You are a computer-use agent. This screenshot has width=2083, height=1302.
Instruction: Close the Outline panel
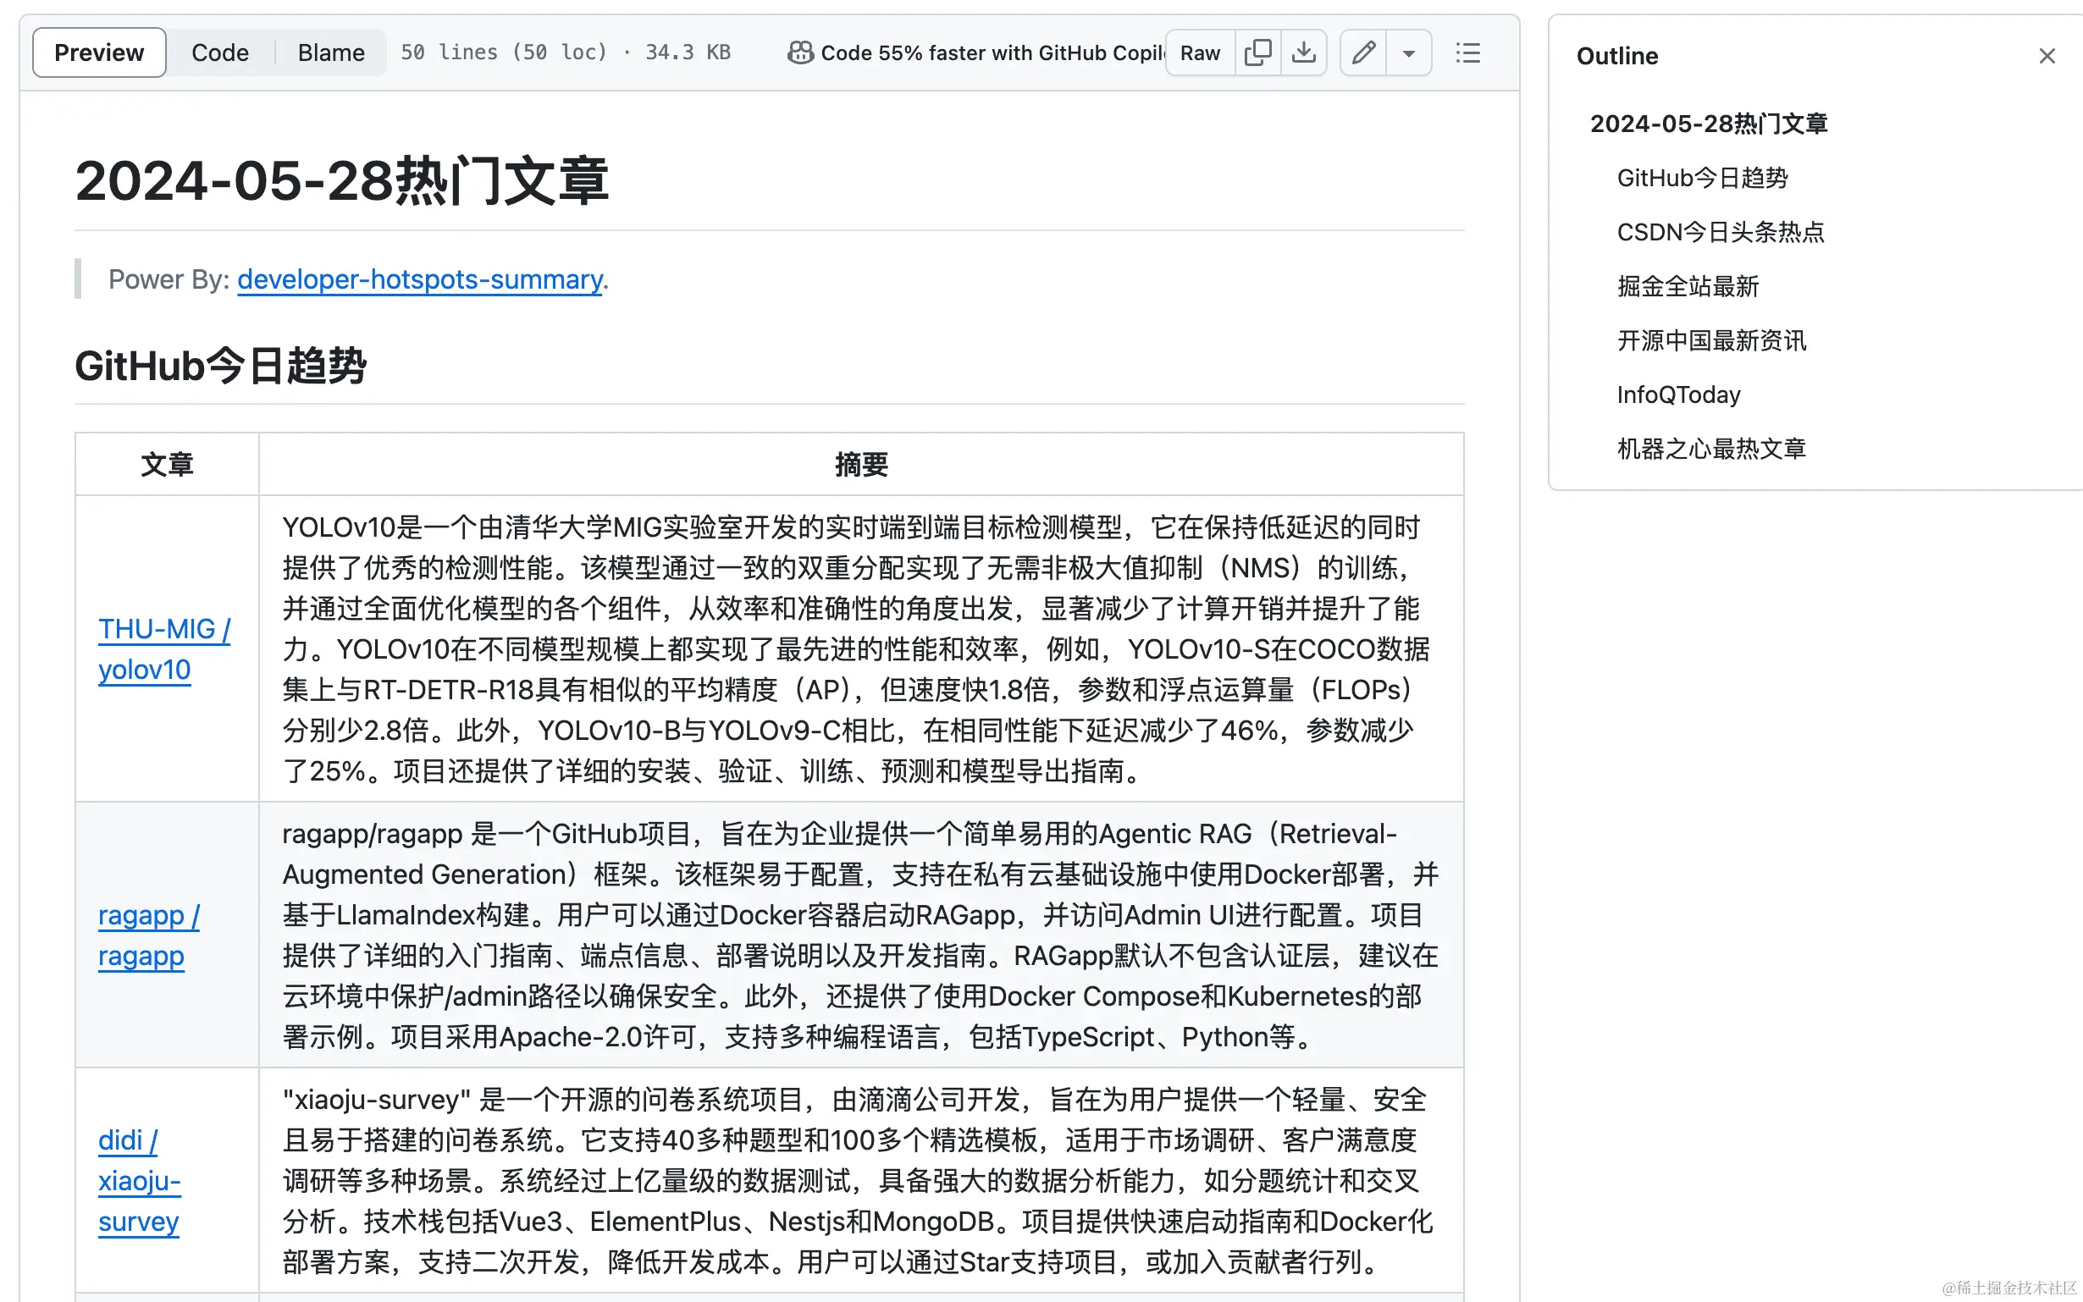point(2047,56)
